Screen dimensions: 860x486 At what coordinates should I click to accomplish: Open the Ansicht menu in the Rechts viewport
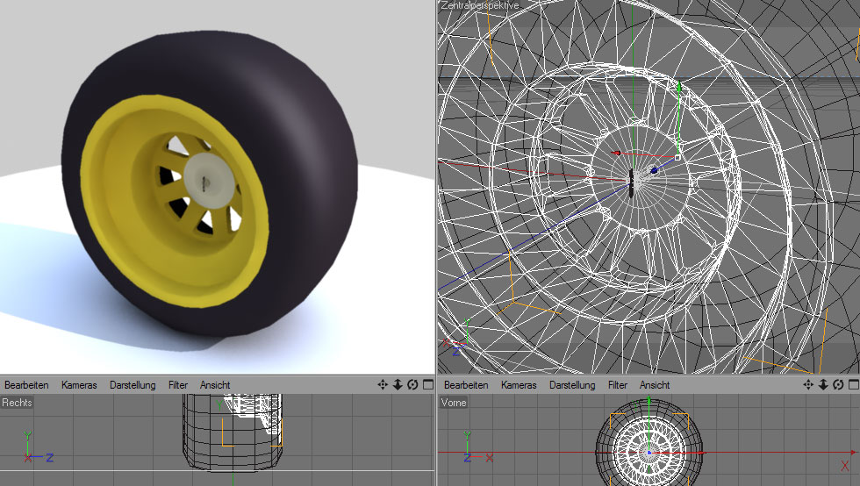tap(215, 385)
